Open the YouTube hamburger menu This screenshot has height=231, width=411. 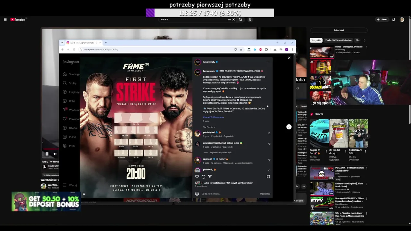5,20
